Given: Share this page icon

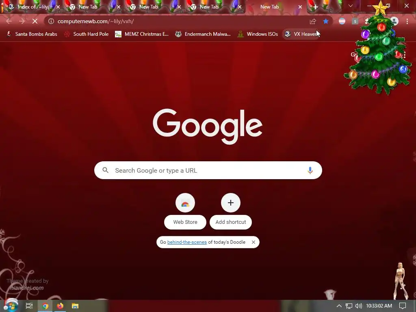Looking at the screenshot, I should tap(313, 21).
